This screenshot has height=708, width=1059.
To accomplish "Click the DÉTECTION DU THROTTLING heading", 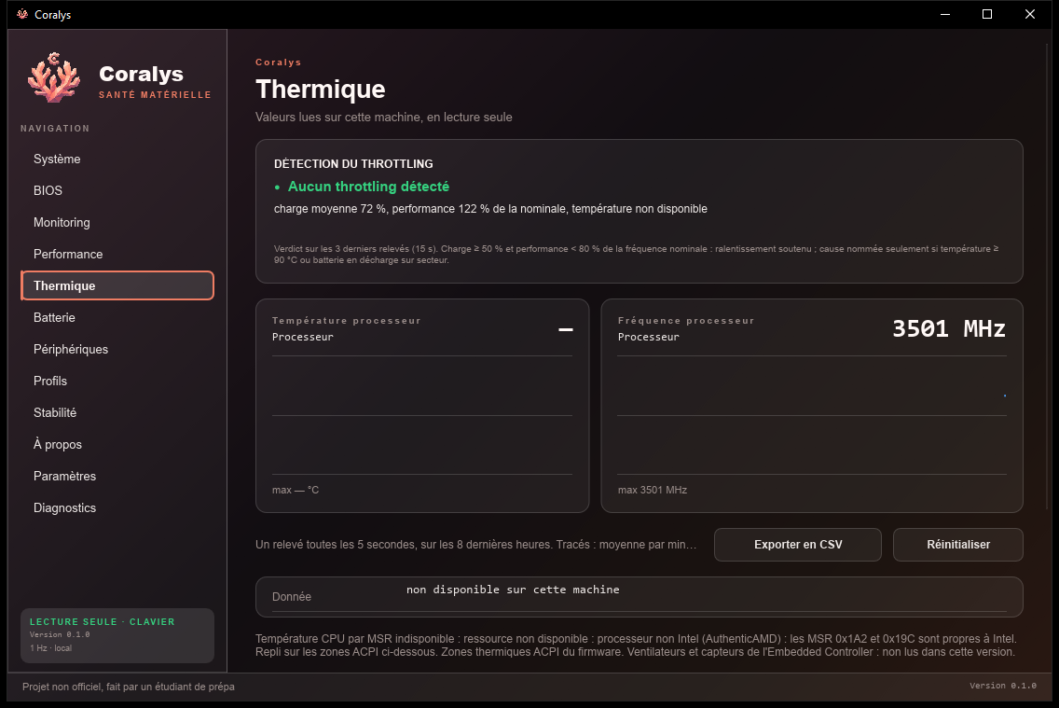I will 353,164.
